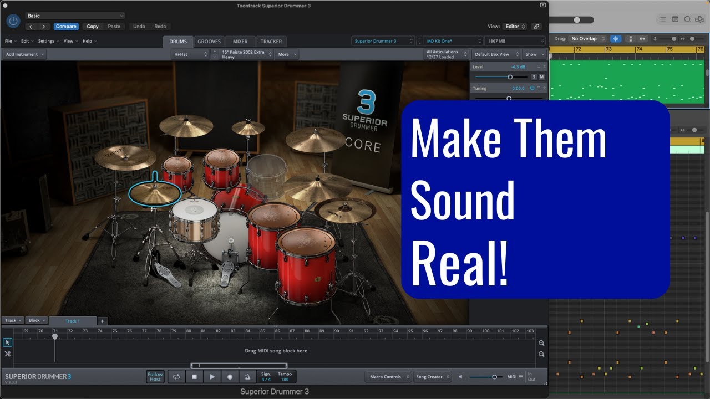Screen dimensions: 710x399
Task: Click the Compare button
Action: [x=66, y=27]
